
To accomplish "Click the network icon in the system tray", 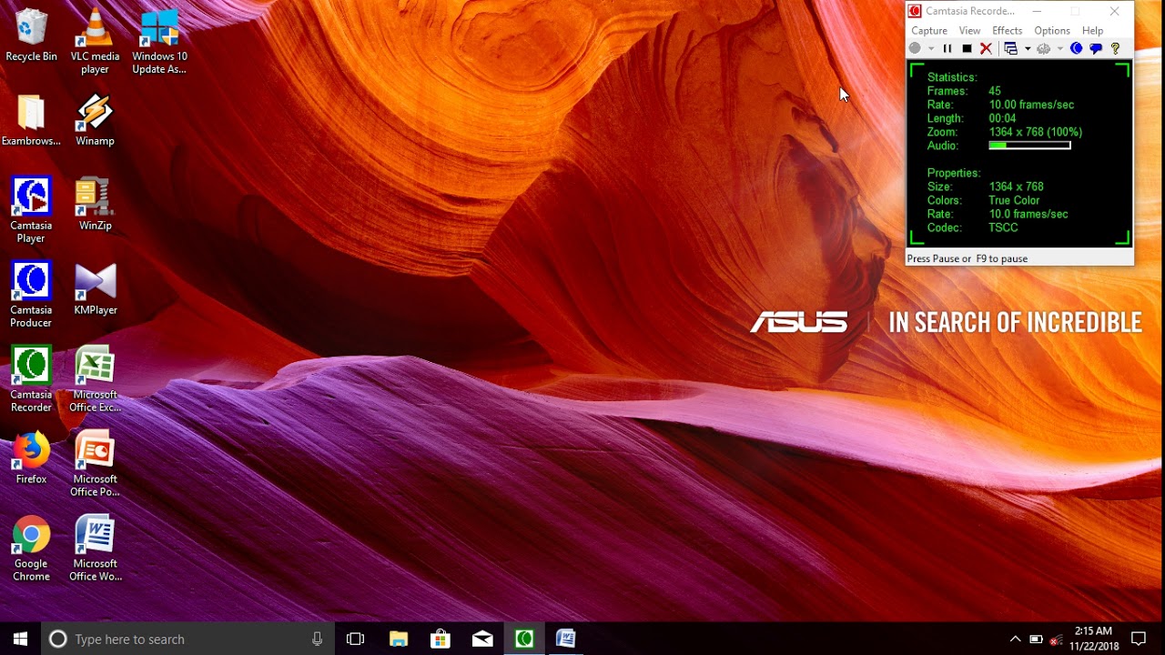I will pos(1056,639).
